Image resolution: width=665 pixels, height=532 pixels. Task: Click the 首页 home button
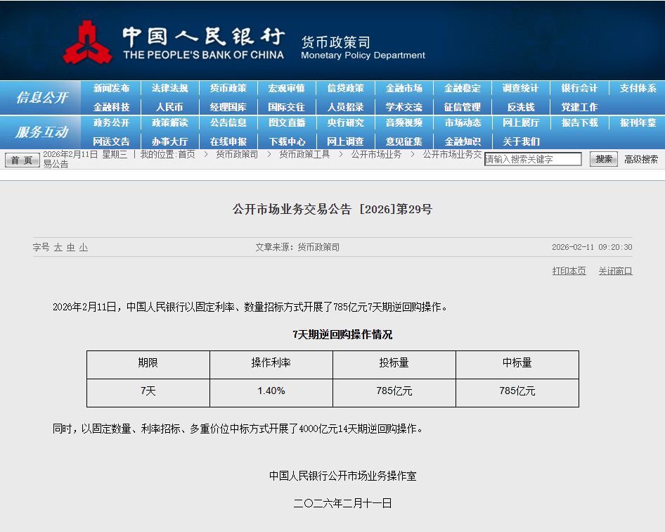[22, 160]
